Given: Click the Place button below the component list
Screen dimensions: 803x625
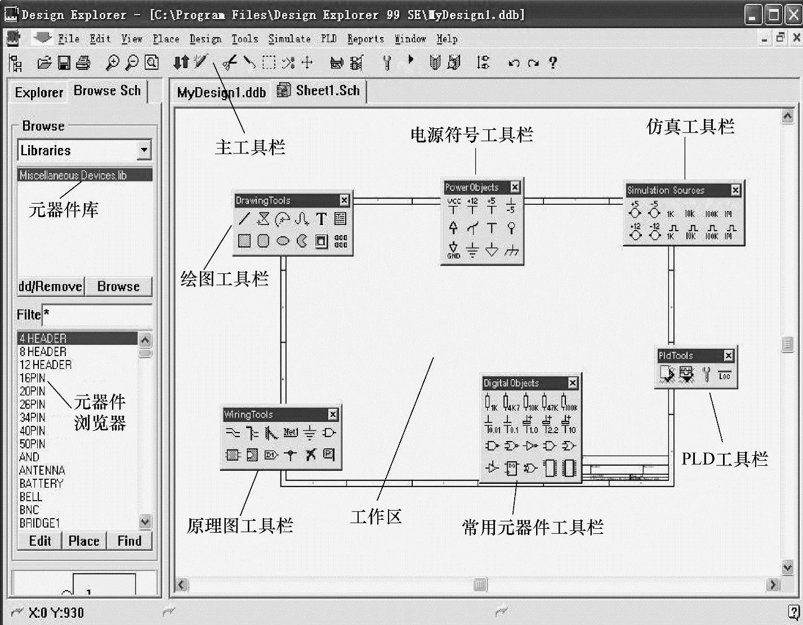Looking at the screenshot, I should [x=84, y=541].
